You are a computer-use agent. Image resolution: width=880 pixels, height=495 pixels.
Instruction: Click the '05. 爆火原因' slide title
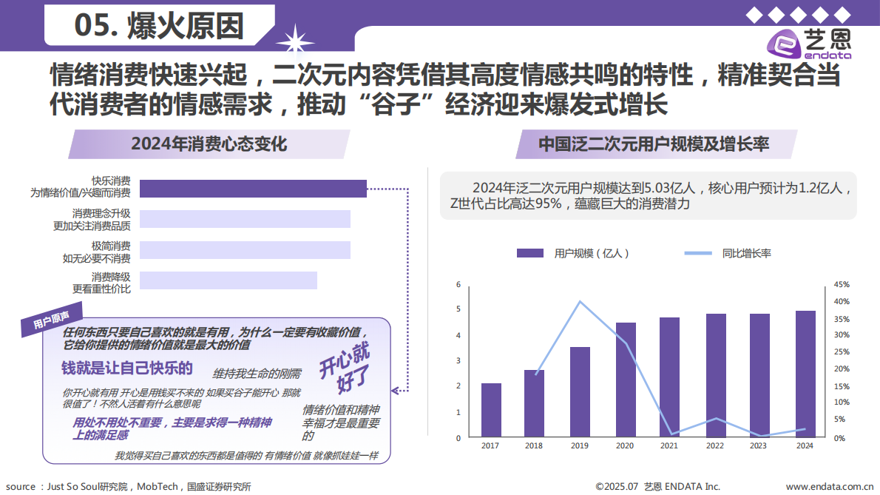[x=159, y=25]
